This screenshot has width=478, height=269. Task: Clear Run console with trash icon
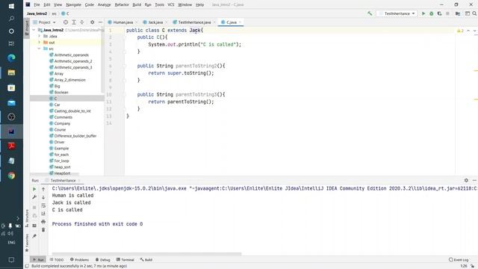pos(43,229)
